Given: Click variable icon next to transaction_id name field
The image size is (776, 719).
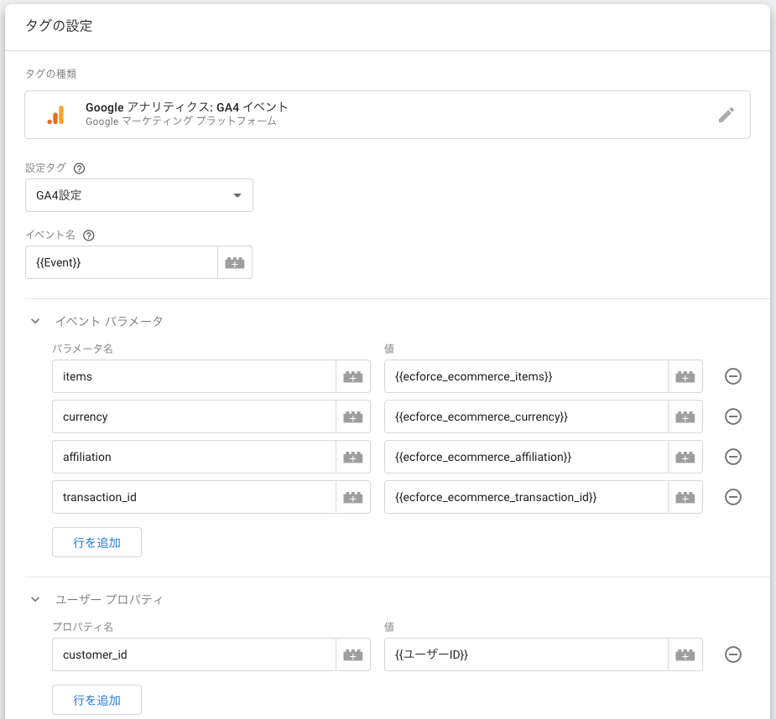Looking at the screenshot, I should pyautogui.click(x=353, y=497).
